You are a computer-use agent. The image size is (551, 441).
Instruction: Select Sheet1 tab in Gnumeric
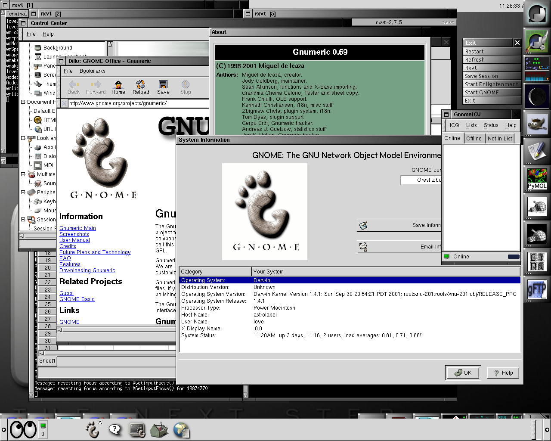pos(47,361)
